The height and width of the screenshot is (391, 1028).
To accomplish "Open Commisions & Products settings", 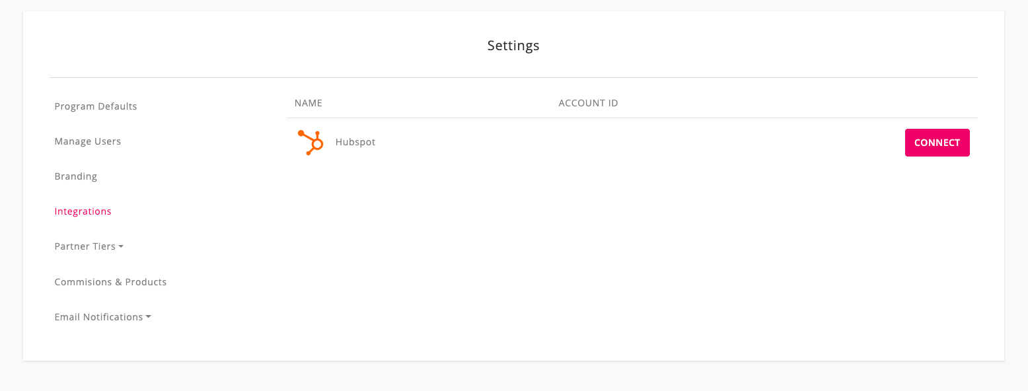I will pos(110,282).
